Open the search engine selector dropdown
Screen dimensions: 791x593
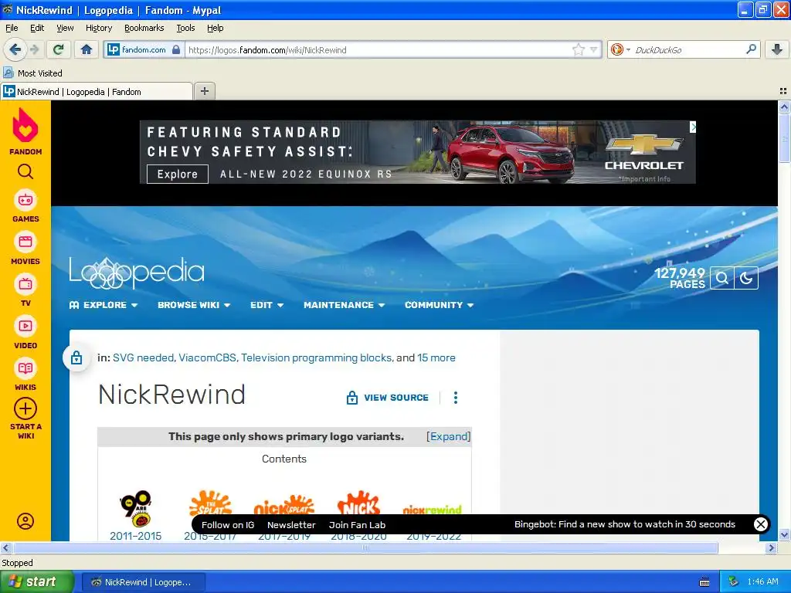(620, 49)
